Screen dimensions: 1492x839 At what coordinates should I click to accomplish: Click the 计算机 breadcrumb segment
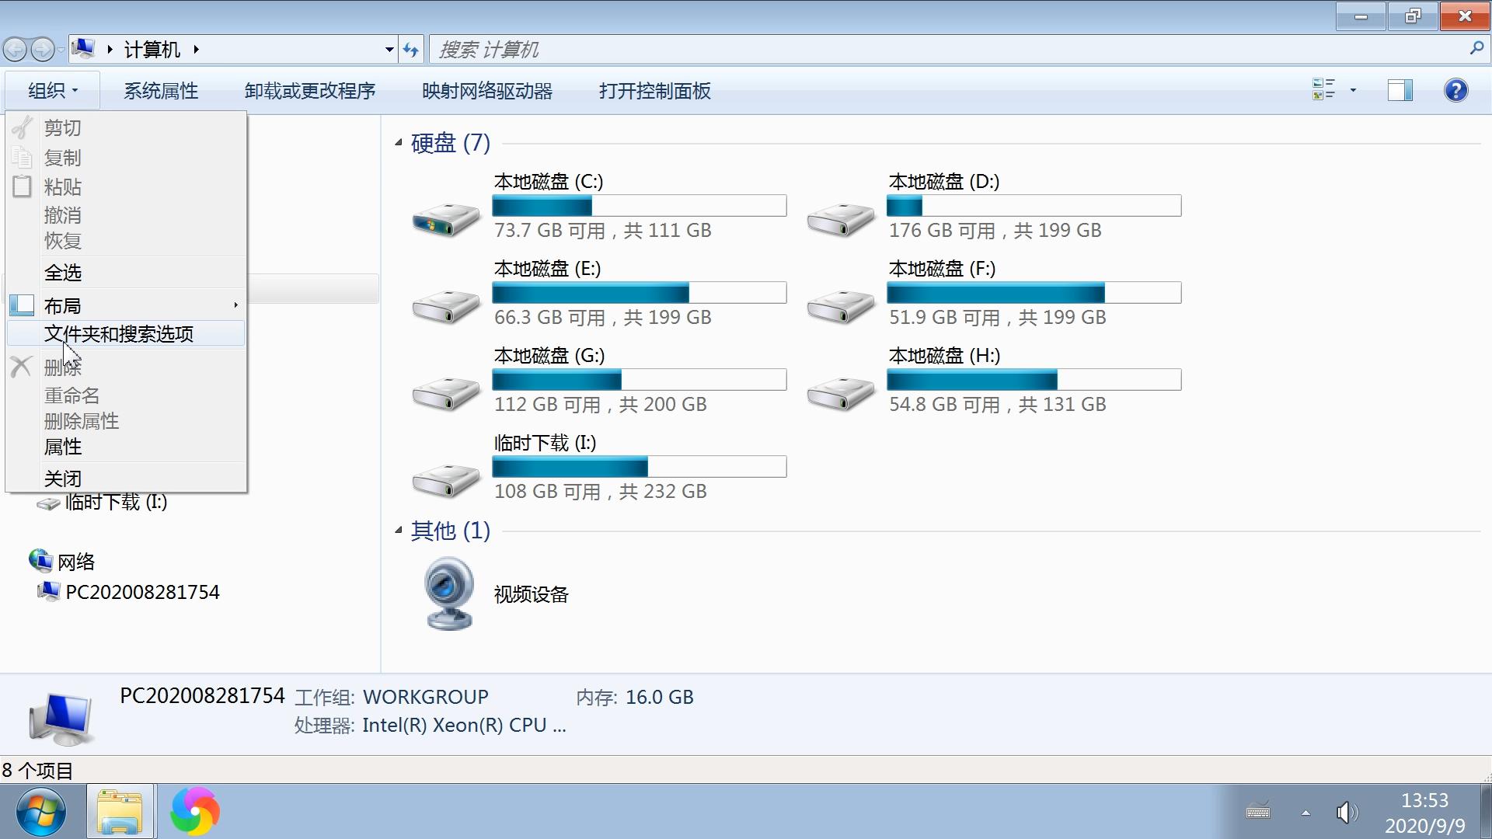(x=152, y=50)
